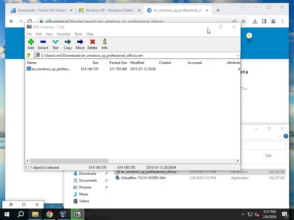Image resolution: width=294 pixels, height=220 pixels.
Task: Click the 2015-07-13 20:58 modified date cell
Action: (x=143, y=69)
